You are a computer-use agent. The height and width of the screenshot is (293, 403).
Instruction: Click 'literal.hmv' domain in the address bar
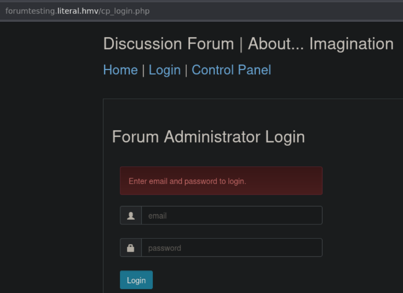[78, 11]
